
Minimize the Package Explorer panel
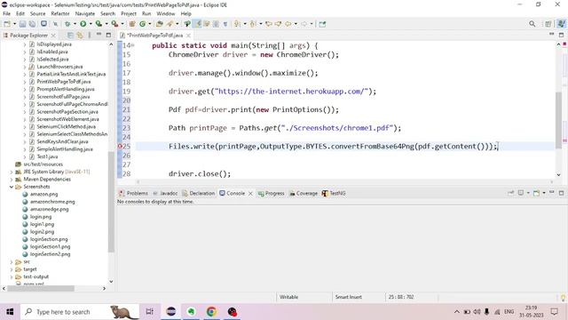pyautogui.click(x=99, y=35)
